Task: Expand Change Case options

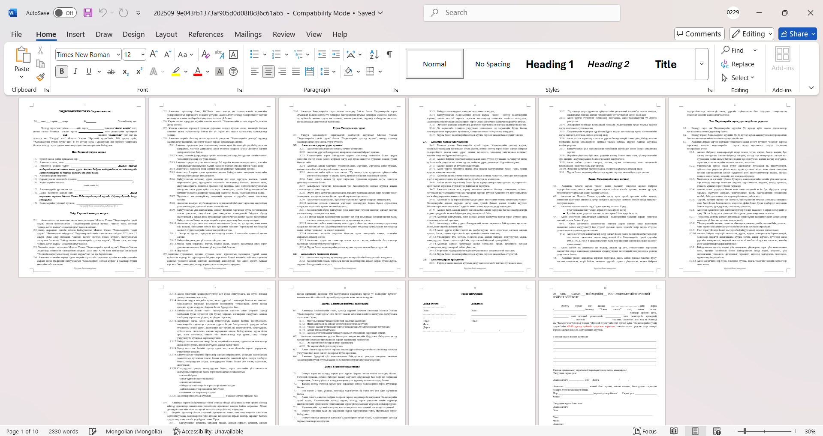Action: (191, 54)
